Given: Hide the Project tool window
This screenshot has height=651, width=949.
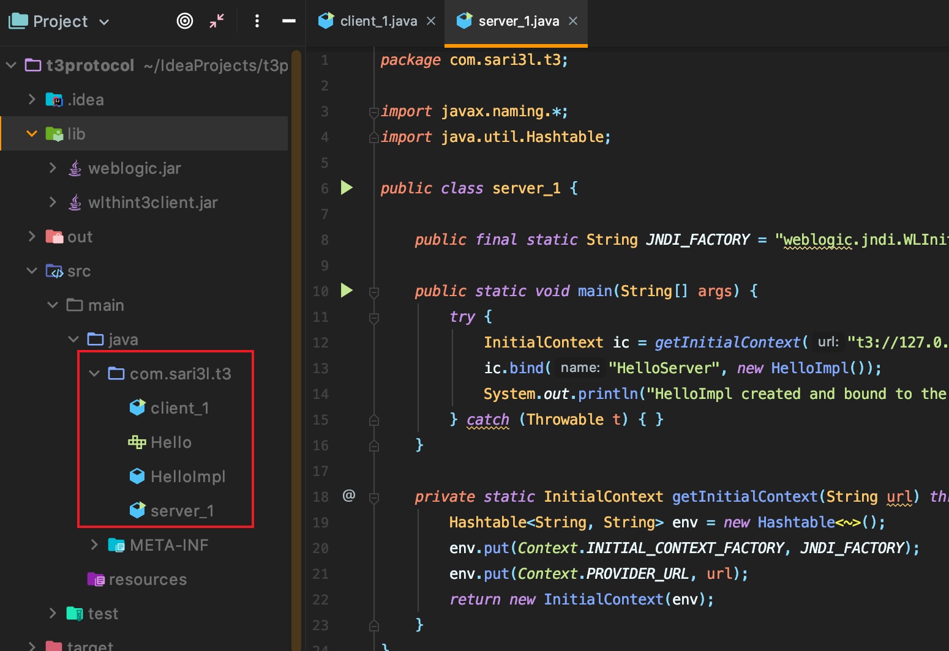Looking at the screenshot, I should click(289, 21).
